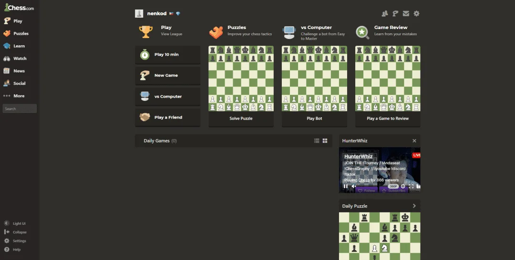Screen dimensions: 515x260
Task: Click the vs Computer monitor icon
Action: pos(289,32)
